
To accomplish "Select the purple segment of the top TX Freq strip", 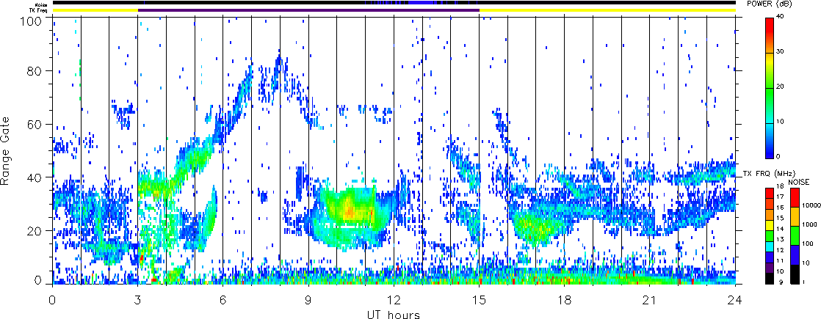I will coord(308,10).
